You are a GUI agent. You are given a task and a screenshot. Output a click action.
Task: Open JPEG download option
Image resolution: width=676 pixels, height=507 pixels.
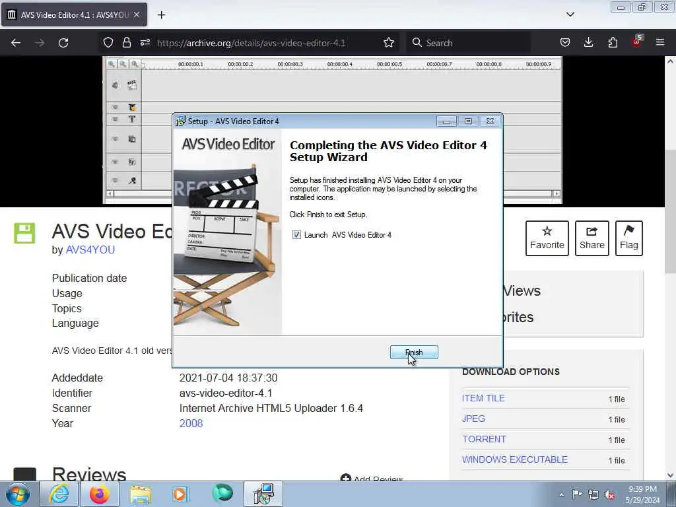(x=473, y=419)
